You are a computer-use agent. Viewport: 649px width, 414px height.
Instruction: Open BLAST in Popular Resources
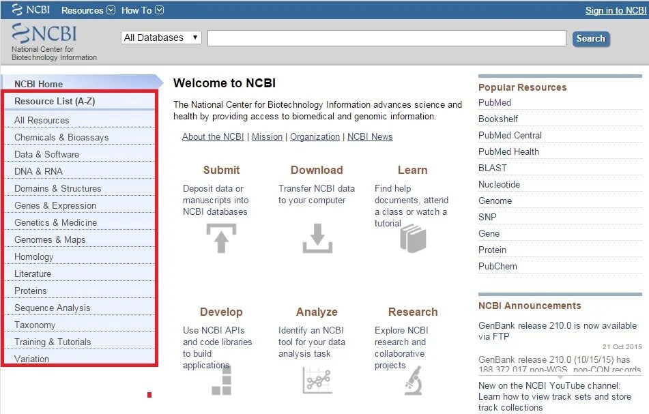tap(493, 168)
